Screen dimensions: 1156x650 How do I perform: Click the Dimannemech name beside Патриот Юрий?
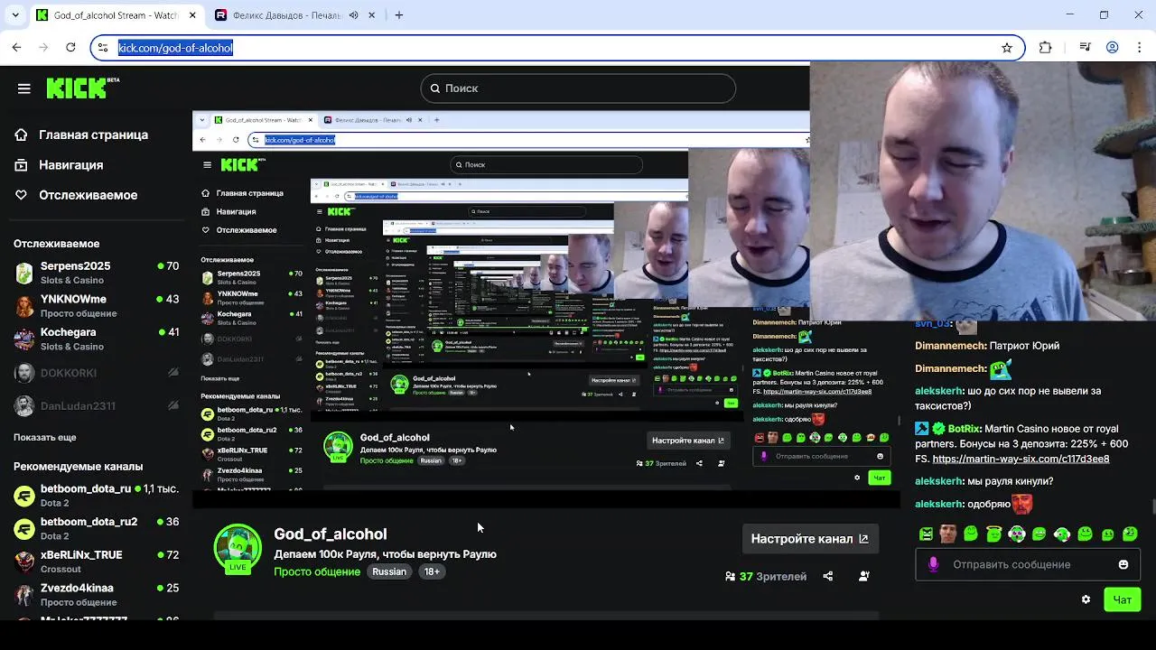pos(950,346)
